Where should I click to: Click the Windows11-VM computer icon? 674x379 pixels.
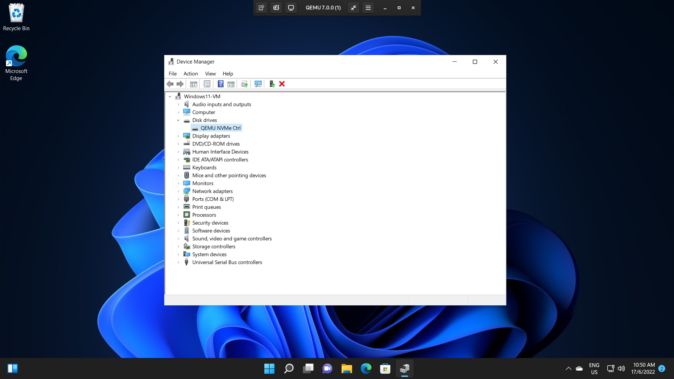(178, 97)
